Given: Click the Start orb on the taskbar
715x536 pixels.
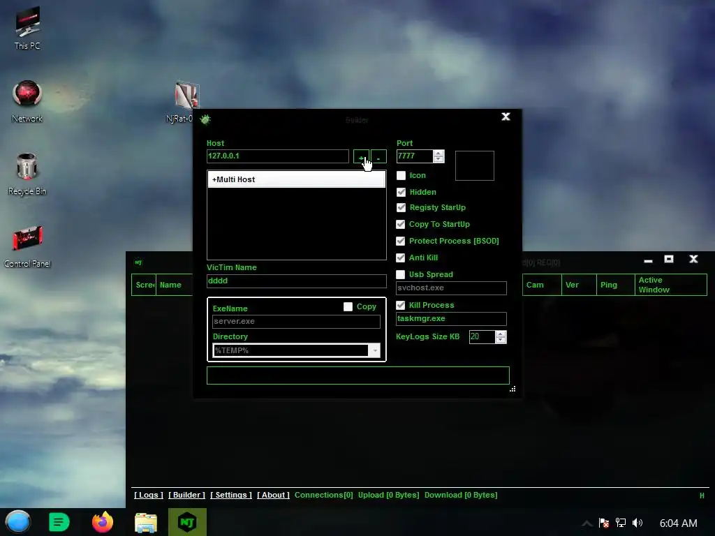Looking at the screenshot, I should click(x=18, y=522).
